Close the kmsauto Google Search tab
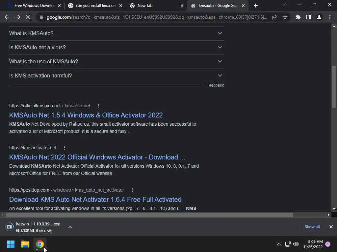337x252 pixels. [x=243, y=6]
